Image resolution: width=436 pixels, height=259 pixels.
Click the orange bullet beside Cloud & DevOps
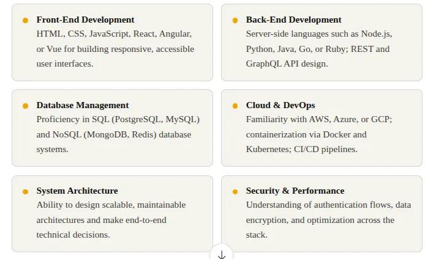[235, 106]
